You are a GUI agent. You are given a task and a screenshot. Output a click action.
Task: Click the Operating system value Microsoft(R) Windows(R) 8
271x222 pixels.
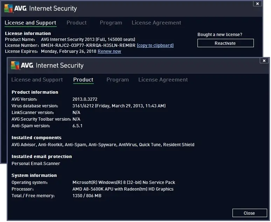[x=124, y=182]
